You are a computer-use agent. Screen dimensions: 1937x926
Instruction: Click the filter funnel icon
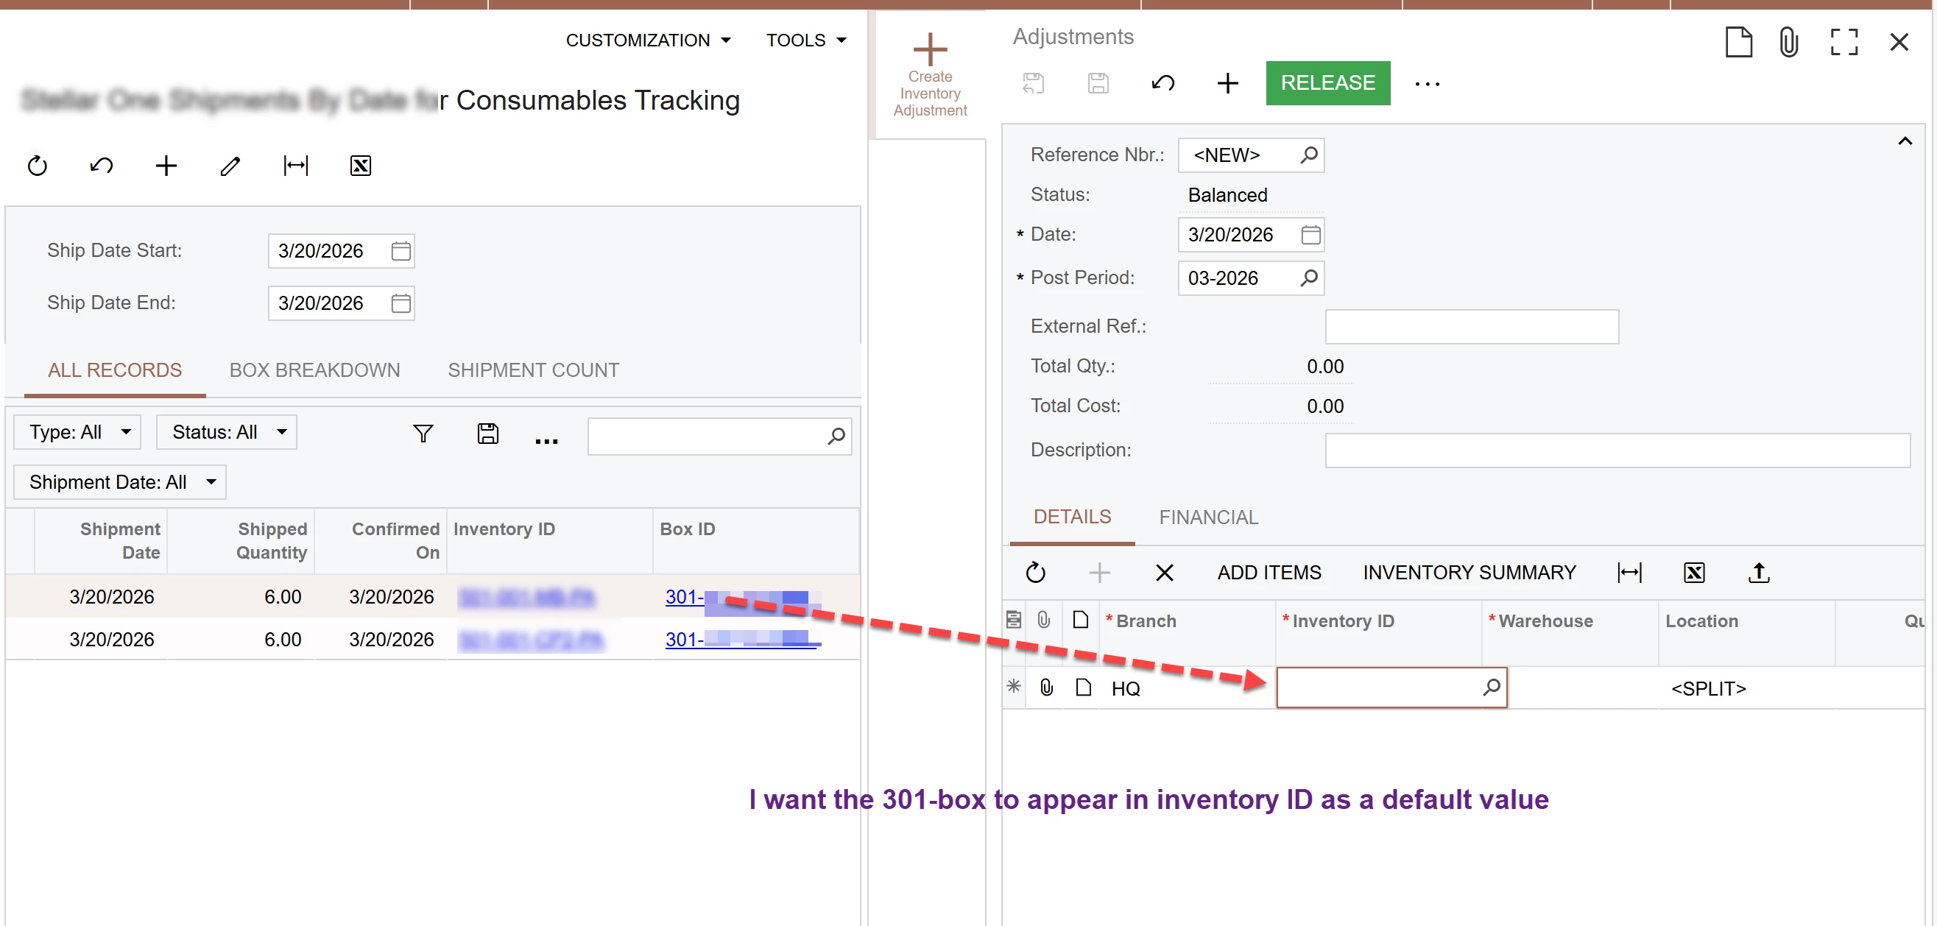pyautogui.click(x=423, y=433)
